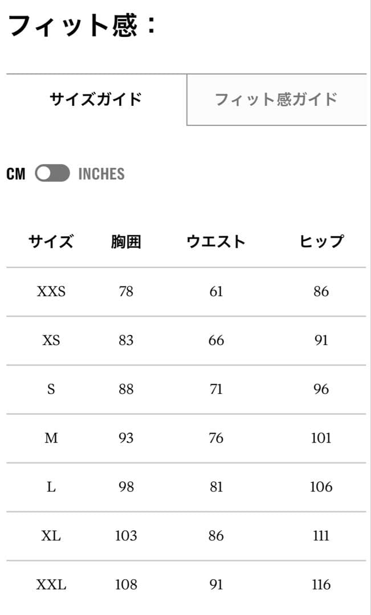Click the 胸囲 column header

[126, 241]
